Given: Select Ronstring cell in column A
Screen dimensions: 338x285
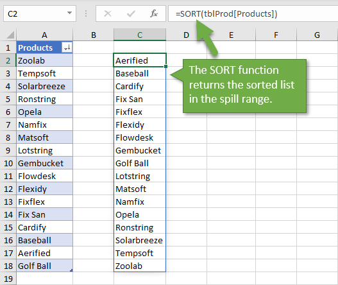Looking at the screenshot, I should point(45,99).
